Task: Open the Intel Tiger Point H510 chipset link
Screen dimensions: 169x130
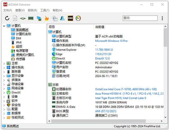Action: coord(121,98)
